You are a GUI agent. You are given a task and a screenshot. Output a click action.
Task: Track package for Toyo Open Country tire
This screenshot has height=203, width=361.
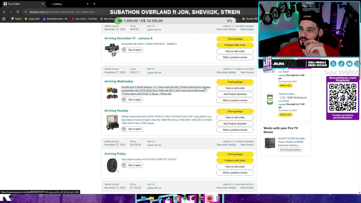pos(235,154)
